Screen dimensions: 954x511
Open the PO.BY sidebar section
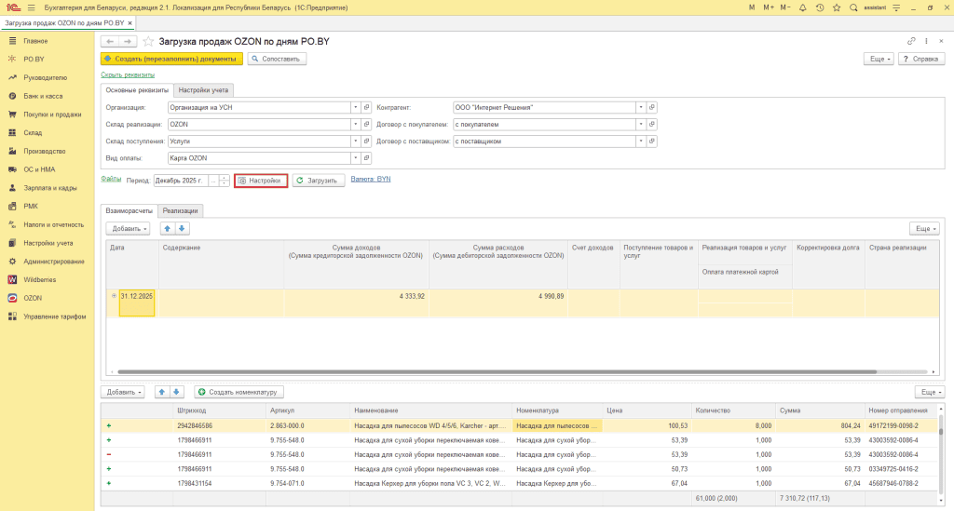34,59
